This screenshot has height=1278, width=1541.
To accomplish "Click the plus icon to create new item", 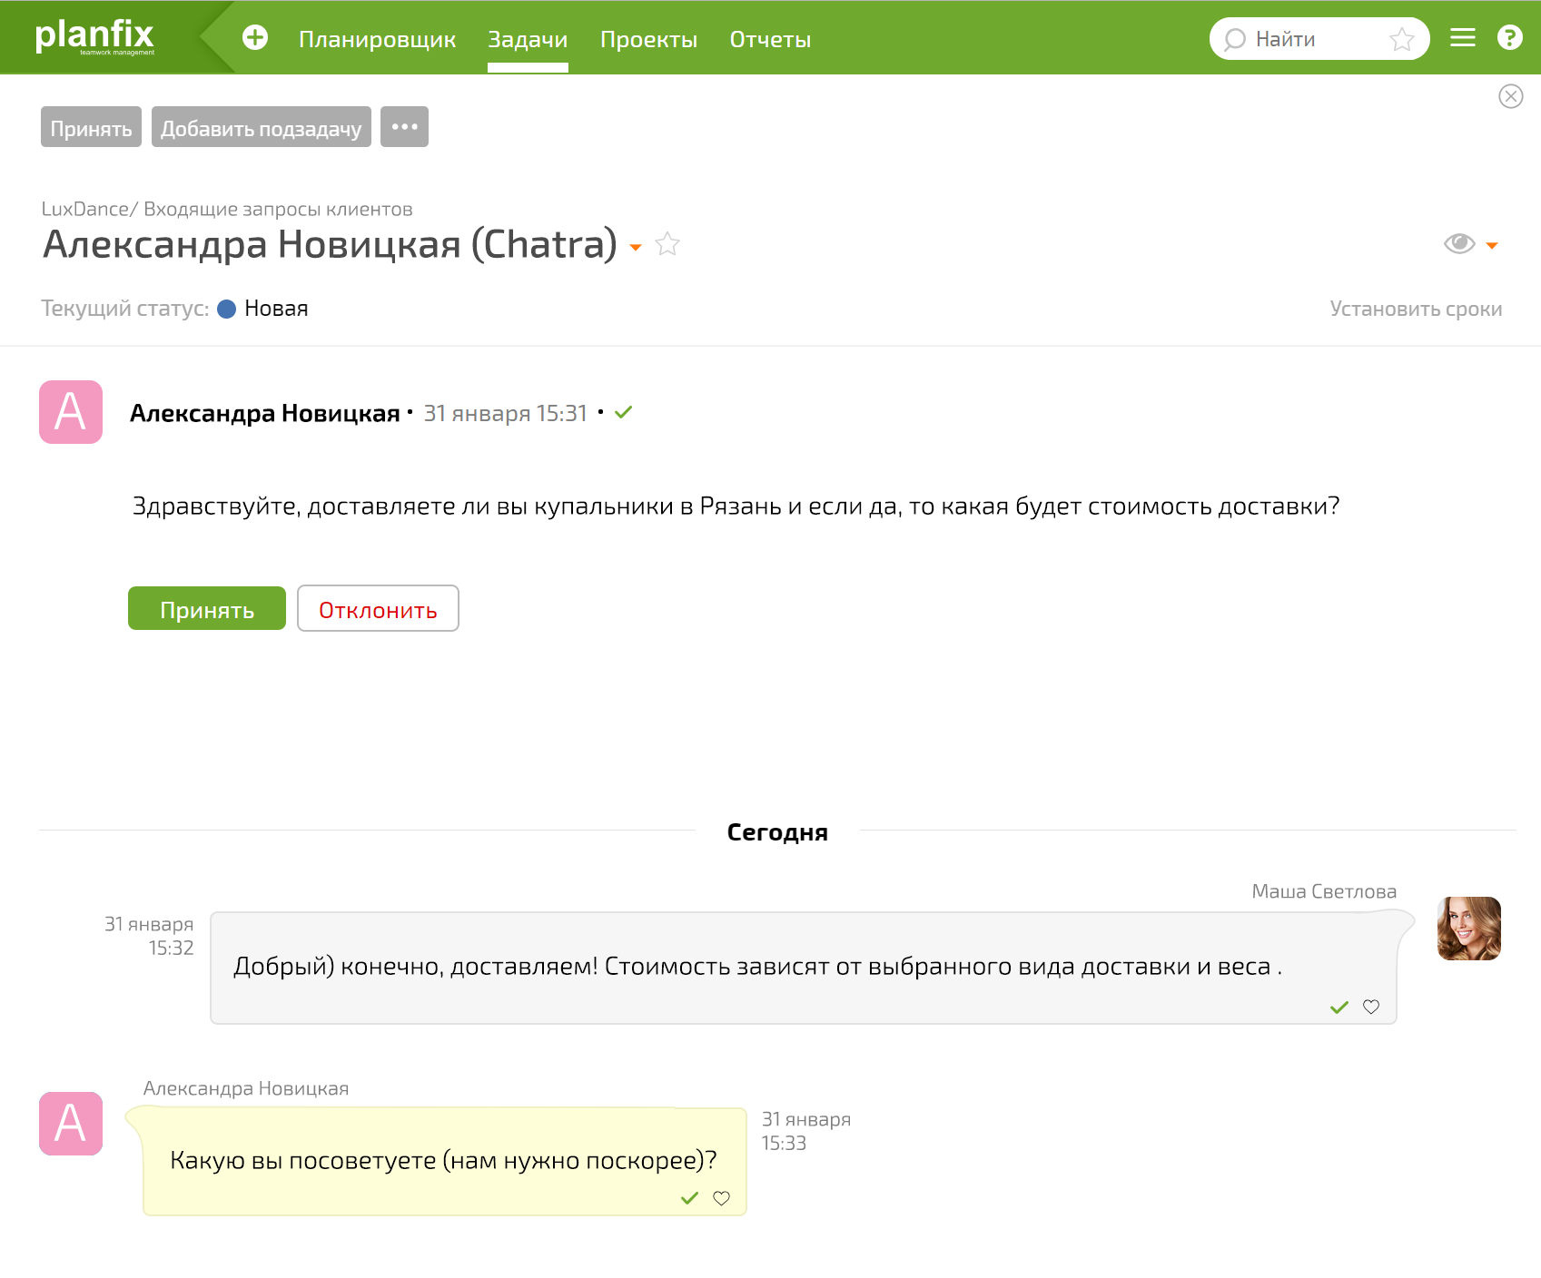I will (255, 38).
